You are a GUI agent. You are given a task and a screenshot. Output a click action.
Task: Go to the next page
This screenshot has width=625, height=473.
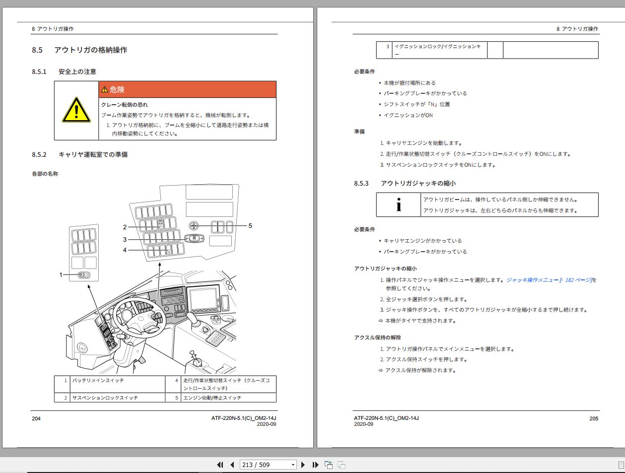(303, 465)
